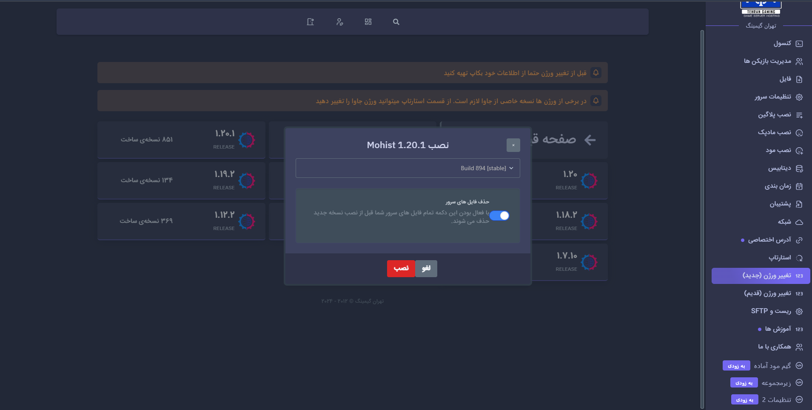Image resolution: width=812 pixels, height=410 pixels.
Task: Open the grid dashboard icon in top bar
Action: tap(368, 22)
